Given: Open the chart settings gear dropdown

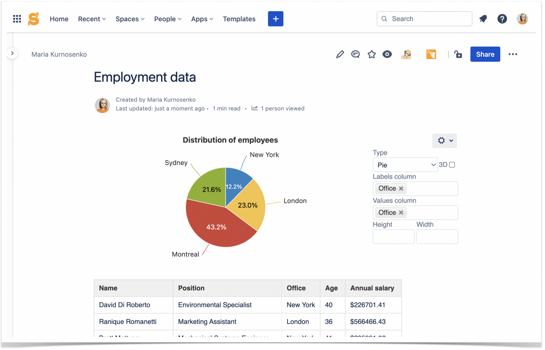Looking at the screenshot, I should pos(444,141).
